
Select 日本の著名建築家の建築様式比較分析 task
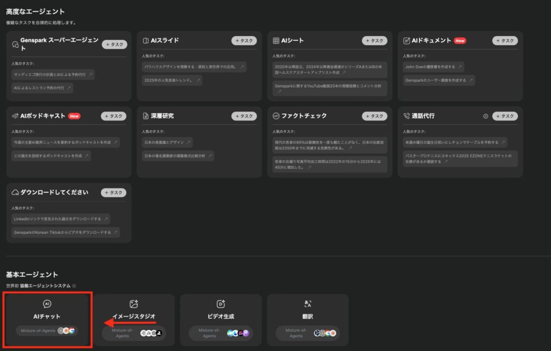click(178, 156)
